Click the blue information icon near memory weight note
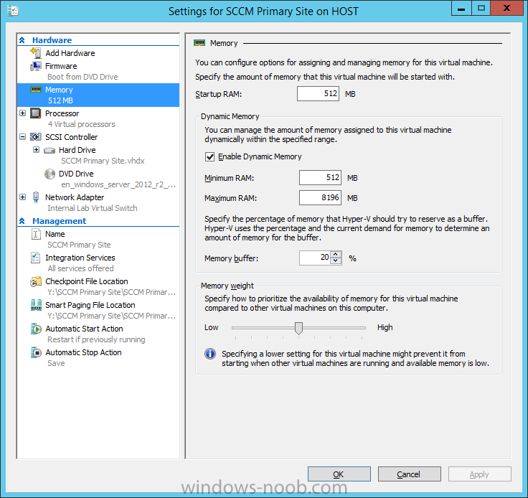The width and height of the screenshot is (528, 498). click(210, 354)
